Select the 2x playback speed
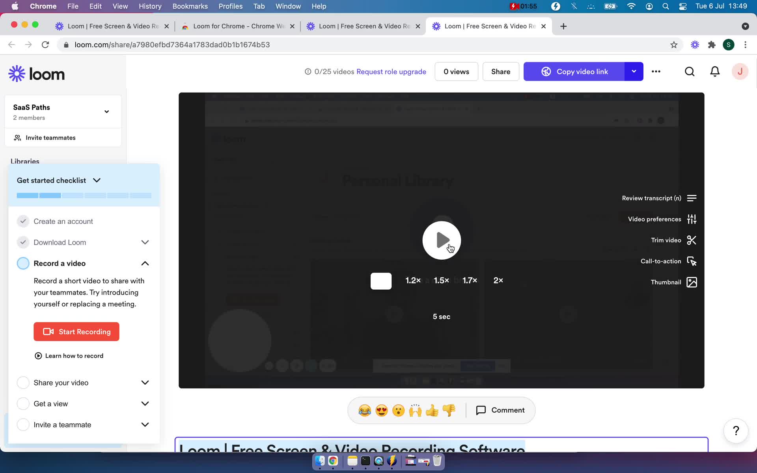 point(498,280)
